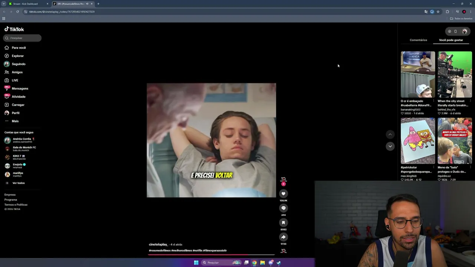The height and width of the screenshot is (267, 475).
Task: Open the Patrick and SpongeBob thumbnail
Action: click(x=418, y=141)
